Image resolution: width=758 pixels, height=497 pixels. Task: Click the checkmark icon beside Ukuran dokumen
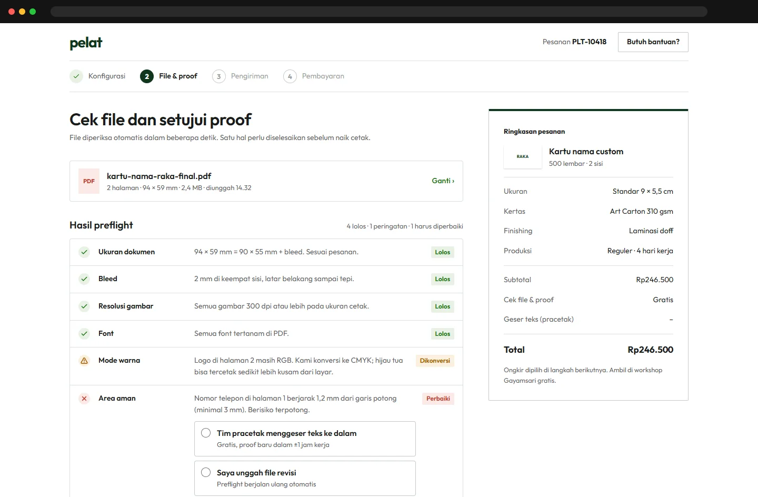coord(84,252)
